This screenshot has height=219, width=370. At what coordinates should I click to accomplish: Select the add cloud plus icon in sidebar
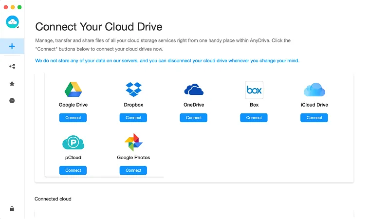click(x=12, y=46)
